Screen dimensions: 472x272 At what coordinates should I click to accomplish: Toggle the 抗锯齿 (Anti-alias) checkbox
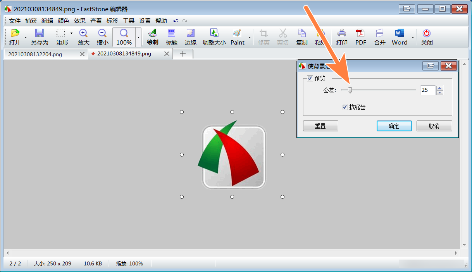(x=345, y=107)
